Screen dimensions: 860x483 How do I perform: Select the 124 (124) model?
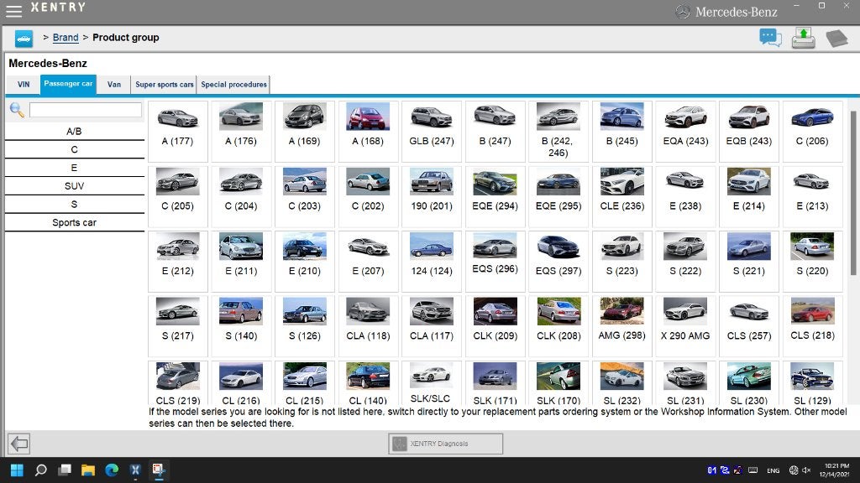(x=432, y=262)
